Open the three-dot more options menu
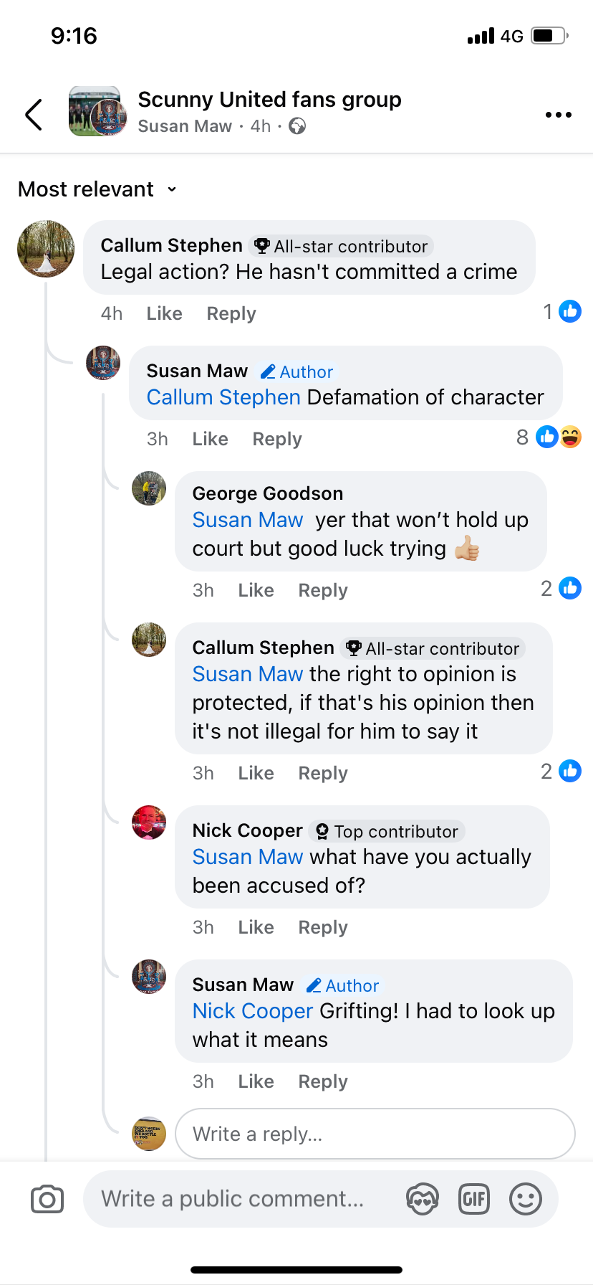Screen dimensions: 593x1285 click(x=558, y=115)
